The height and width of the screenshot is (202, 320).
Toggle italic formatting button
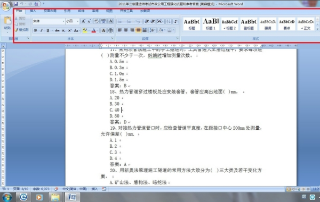point(42,30)
